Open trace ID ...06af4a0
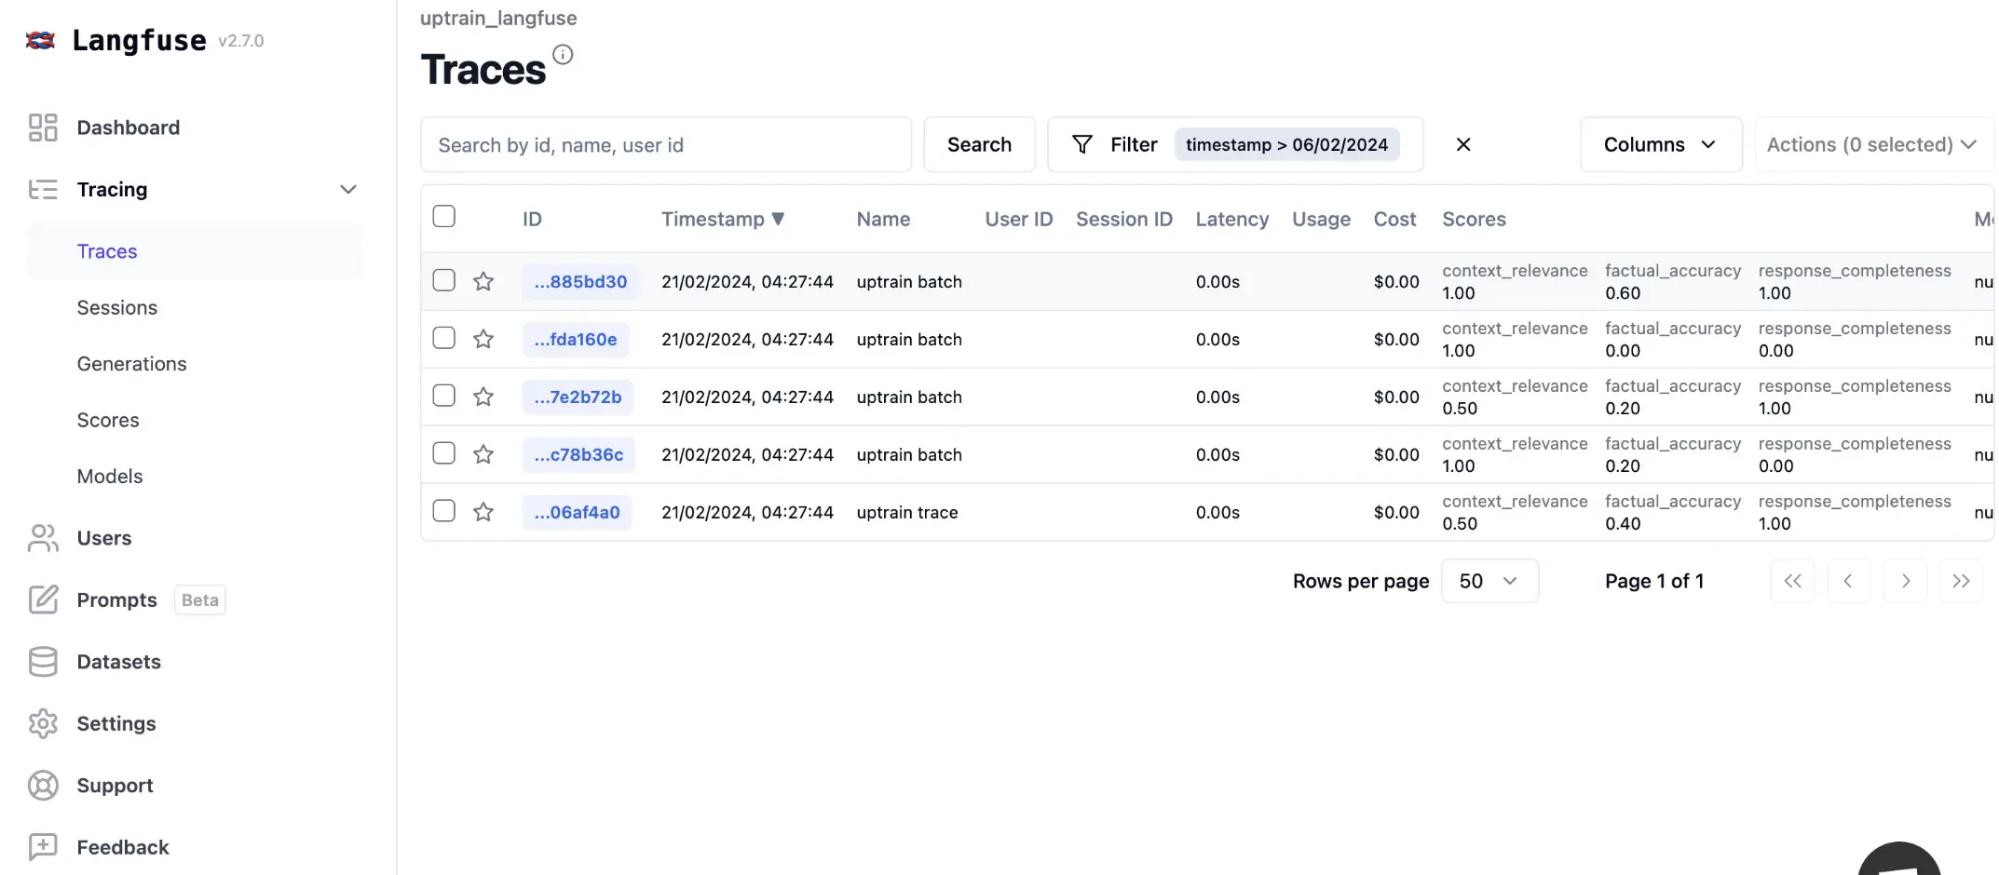Screen dimensions: 1999x875 click(577, 512)
